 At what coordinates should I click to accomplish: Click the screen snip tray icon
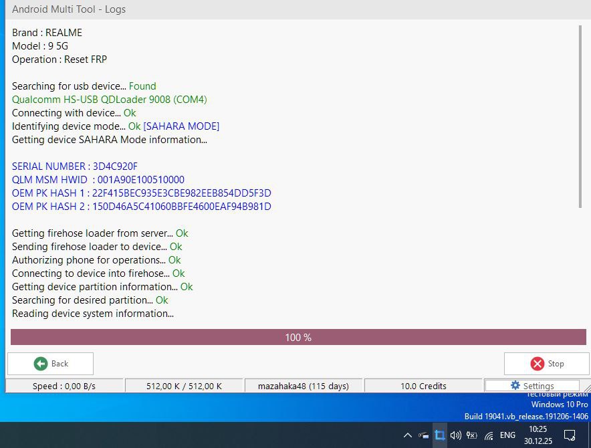439,435
